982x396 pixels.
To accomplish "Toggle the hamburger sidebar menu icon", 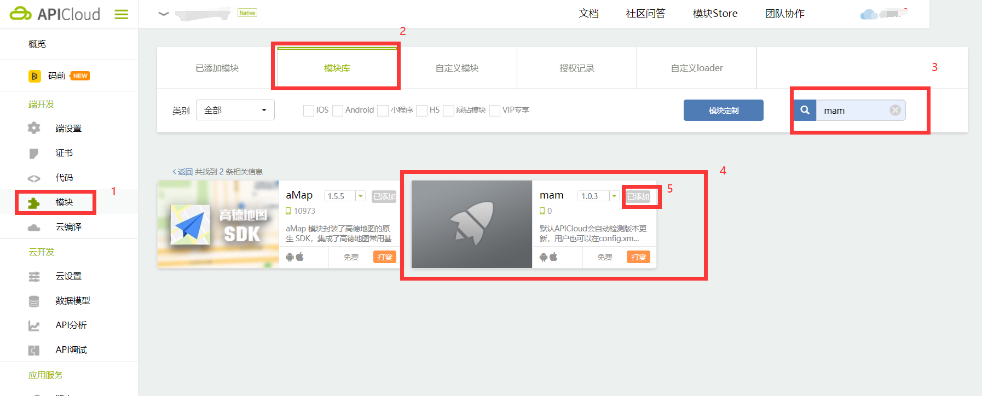I will pos(122,14).
